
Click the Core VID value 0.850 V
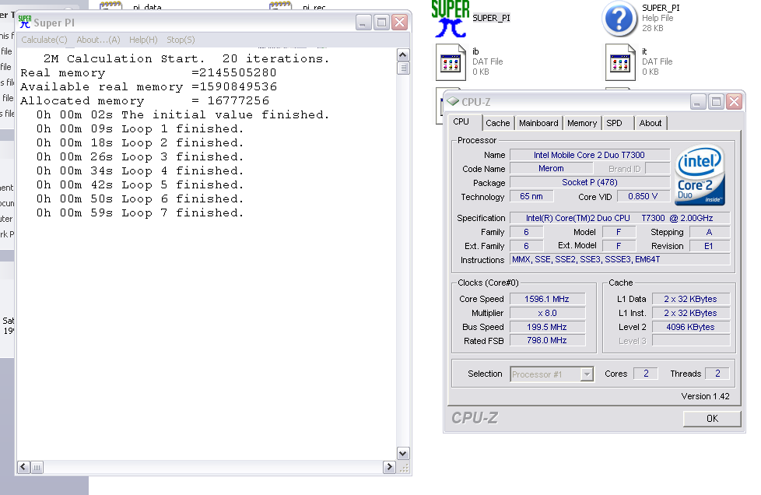[x=643, y=197]
